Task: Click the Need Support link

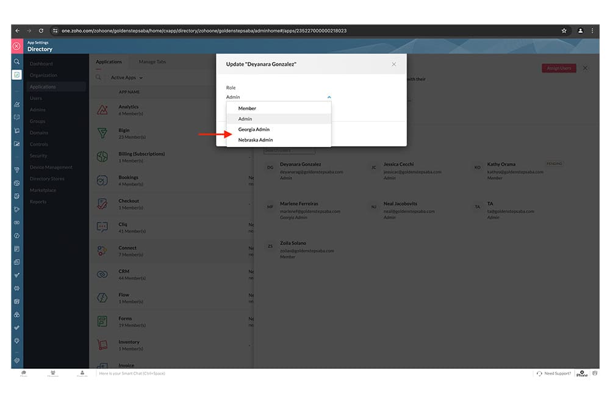Action: pyautogui.click(x=554, y=374)
